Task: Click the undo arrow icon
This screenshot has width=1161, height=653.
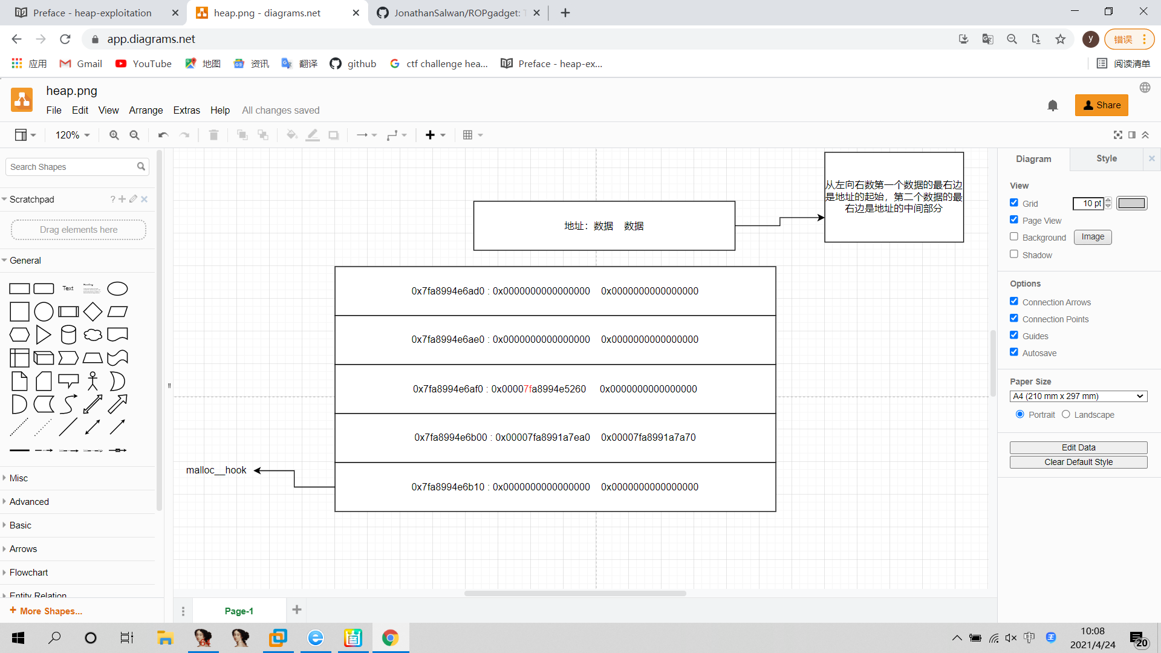Action: coord(163,135)
